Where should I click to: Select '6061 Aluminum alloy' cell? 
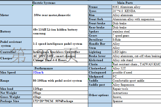pyautogui.click(x=137, y=7)
